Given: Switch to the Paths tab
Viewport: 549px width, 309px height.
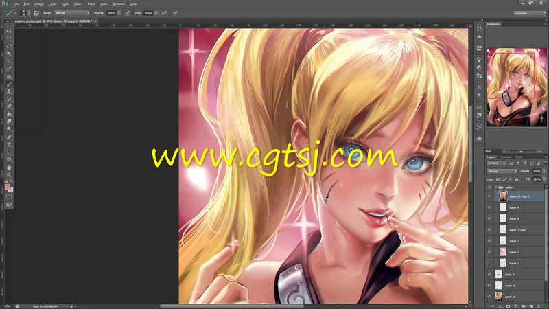Looking at the screenshot, I should [x=519, y=157].
